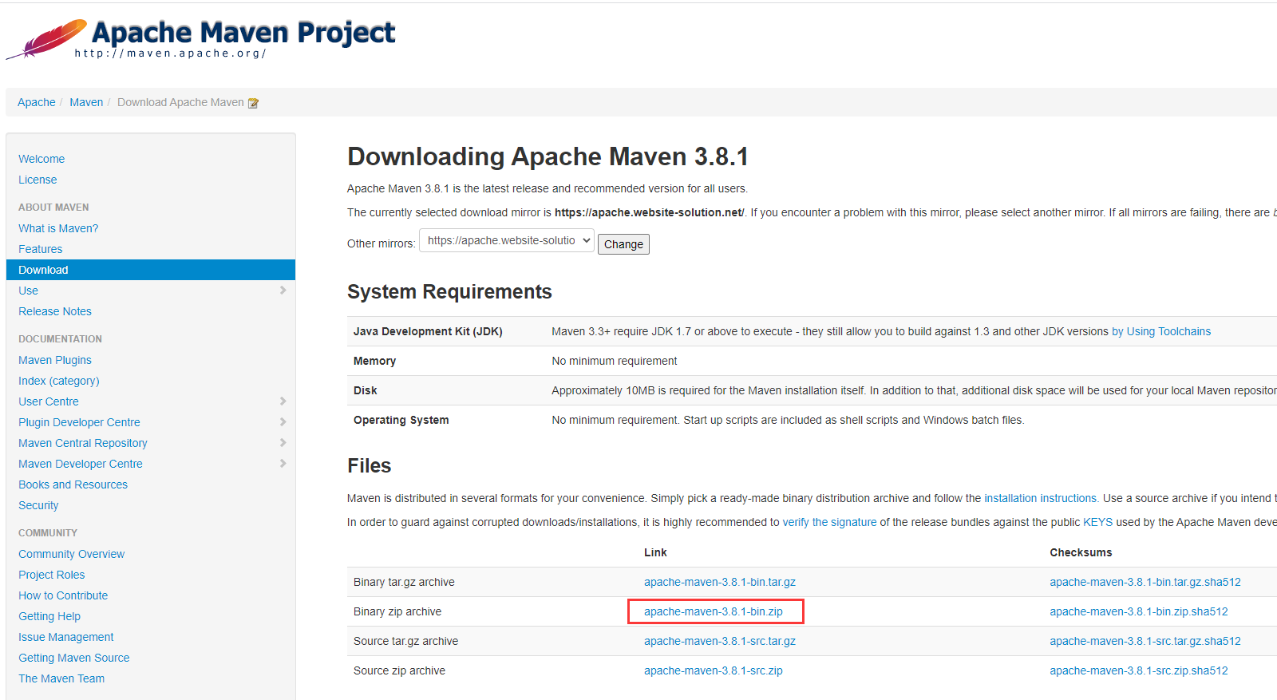This screenshot has height=700, width=1277.
Task: Expand the User Centre chevron
Action: (283, 401)
